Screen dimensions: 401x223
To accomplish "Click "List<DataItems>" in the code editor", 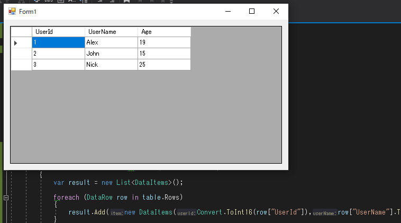I will [144, 183].
